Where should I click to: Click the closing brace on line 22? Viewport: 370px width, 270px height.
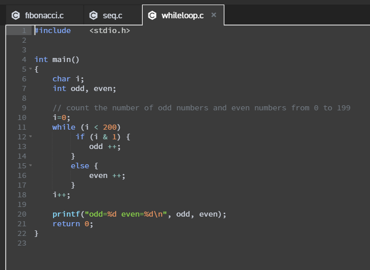36,233
